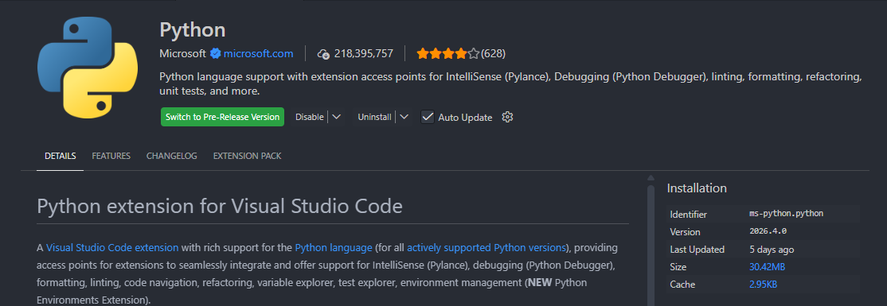Open the Python language link
The width and height of the screenshot is (887, 306).
pyautogui.click(x=334, y=247)
